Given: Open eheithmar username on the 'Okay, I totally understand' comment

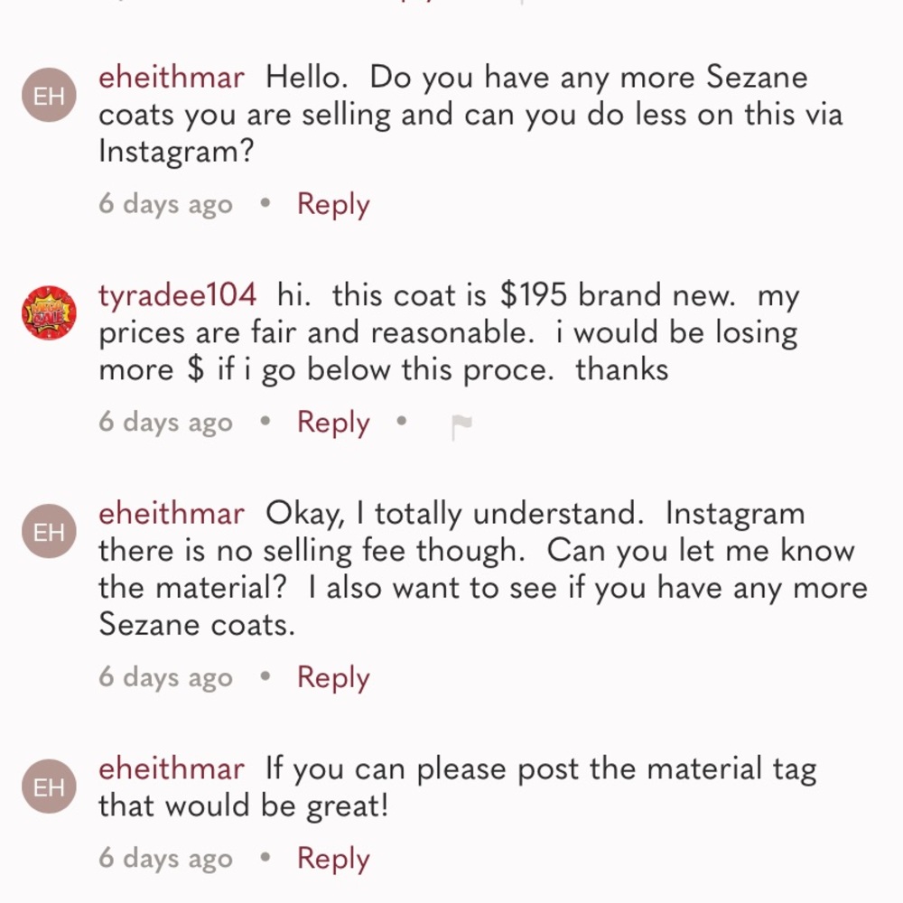Looking at the screenshot, I should pos(171,514).
